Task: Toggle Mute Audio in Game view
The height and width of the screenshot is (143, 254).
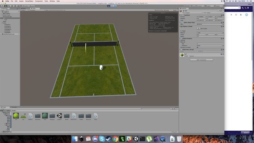Action: 166,10
